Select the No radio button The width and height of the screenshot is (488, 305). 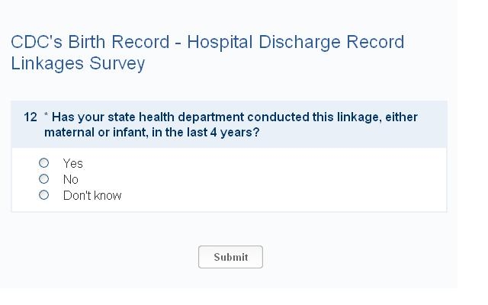[44, 179]
